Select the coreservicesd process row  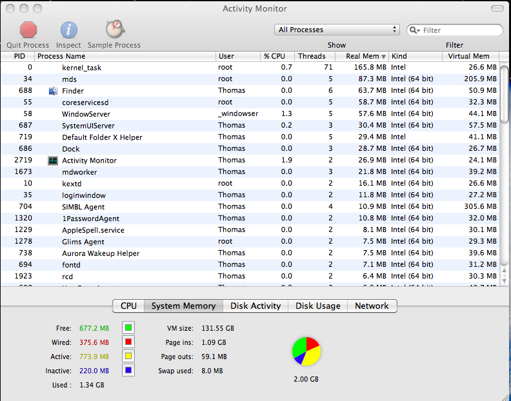tap(250, 103)
